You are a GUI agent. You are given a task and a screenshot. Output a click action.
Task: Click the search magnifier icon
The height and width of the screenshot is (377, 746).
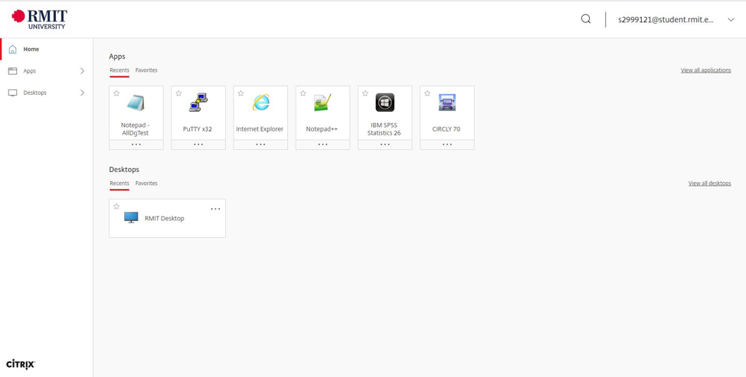(x=586, y=19)
